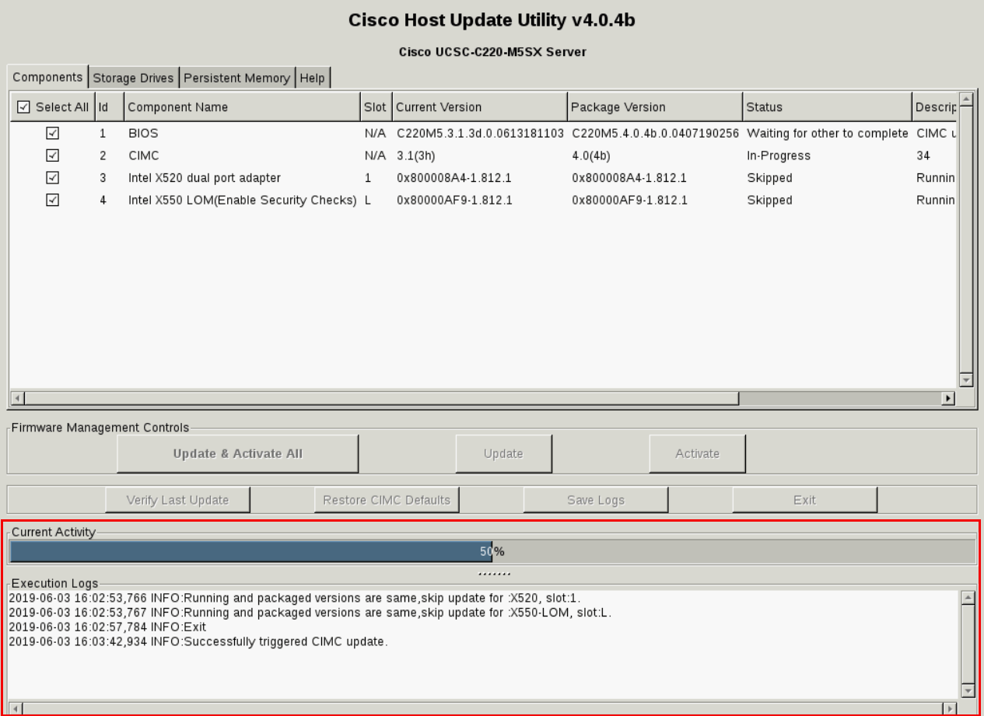This screenshot has height=716, width=984.
Task: Click current version 0x800008A4-1.812.1 cell
Action: point(454,178)
